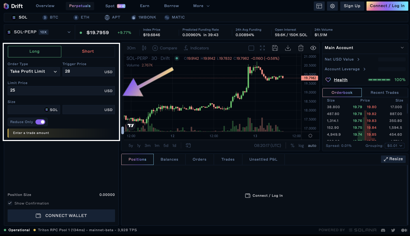This screenshot has width=410, height=236.
Task: Toggle the Reduce Only switch
Action: 40,122
